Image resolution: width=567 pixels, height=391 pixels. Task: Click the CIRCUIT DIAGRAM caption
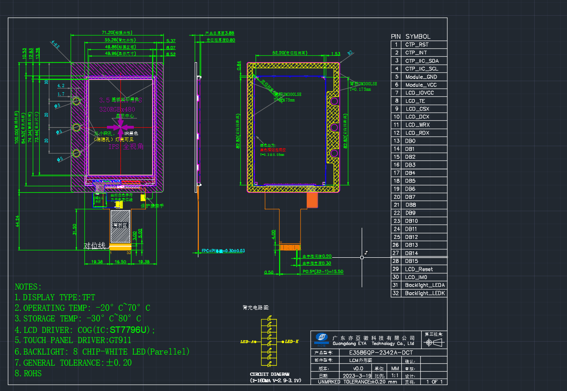click(x=269, y=374)
